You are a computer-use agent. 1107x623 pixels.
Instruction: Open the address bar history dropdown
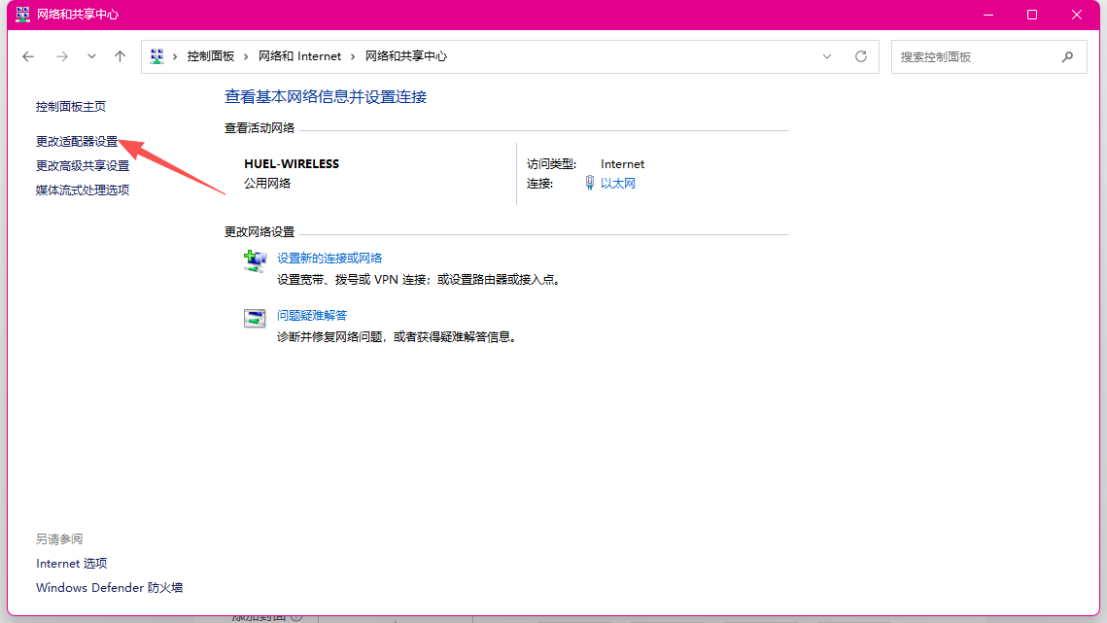(x=827, y=56)
